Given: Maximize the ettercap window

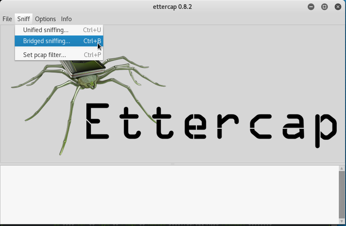Looking at the screenshot, I should (325, 7).
